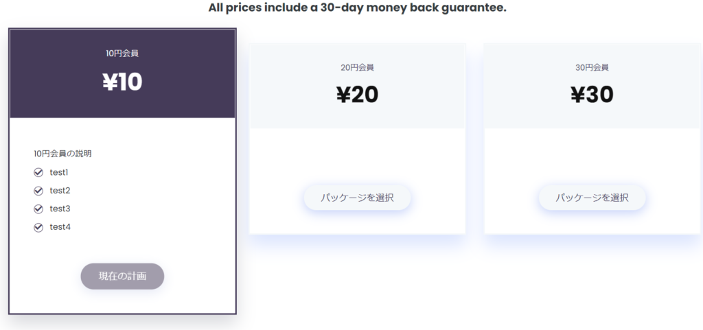Click the 20円会員 plan title

click(x=357, y=68)
